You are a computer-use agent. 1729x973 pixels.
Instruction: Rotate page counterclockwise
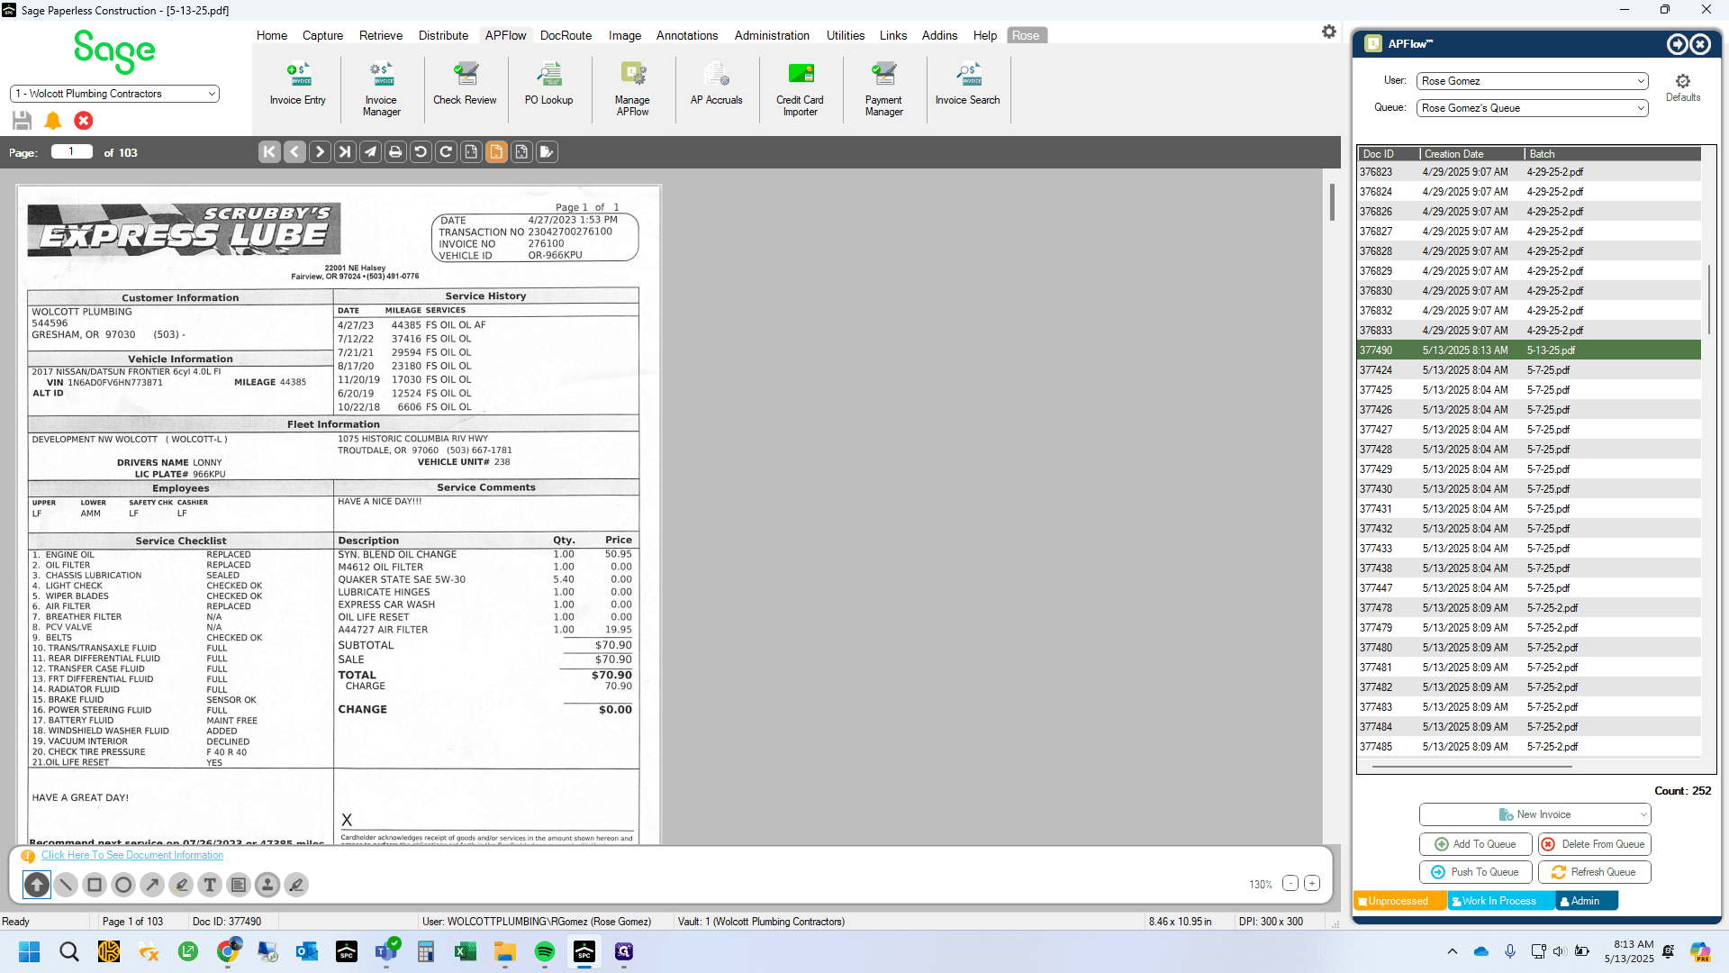[421, 152]
